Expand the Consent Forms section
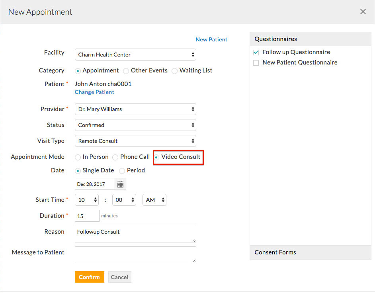The height and width of the screenshot is (293, 375). tap(275, 252)
